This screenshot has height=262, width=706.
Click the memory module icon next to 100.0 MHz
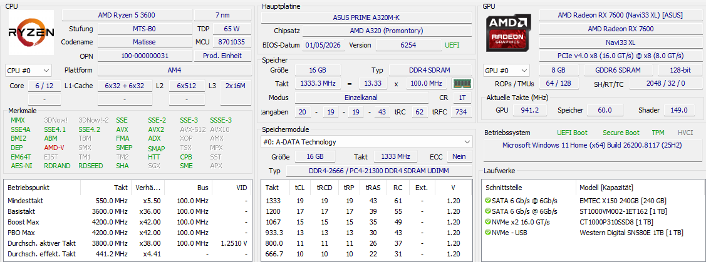pyautogui.click(x=462, y=84)
